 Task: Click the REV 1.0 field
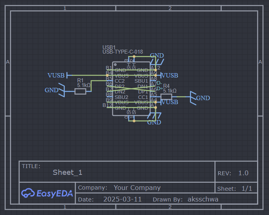233,173
